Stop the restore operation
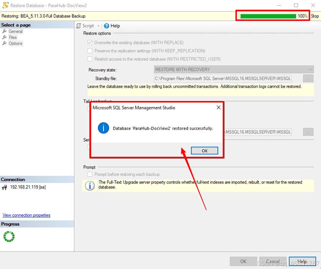This screenshot has width=321, height=269. [315, 16]
